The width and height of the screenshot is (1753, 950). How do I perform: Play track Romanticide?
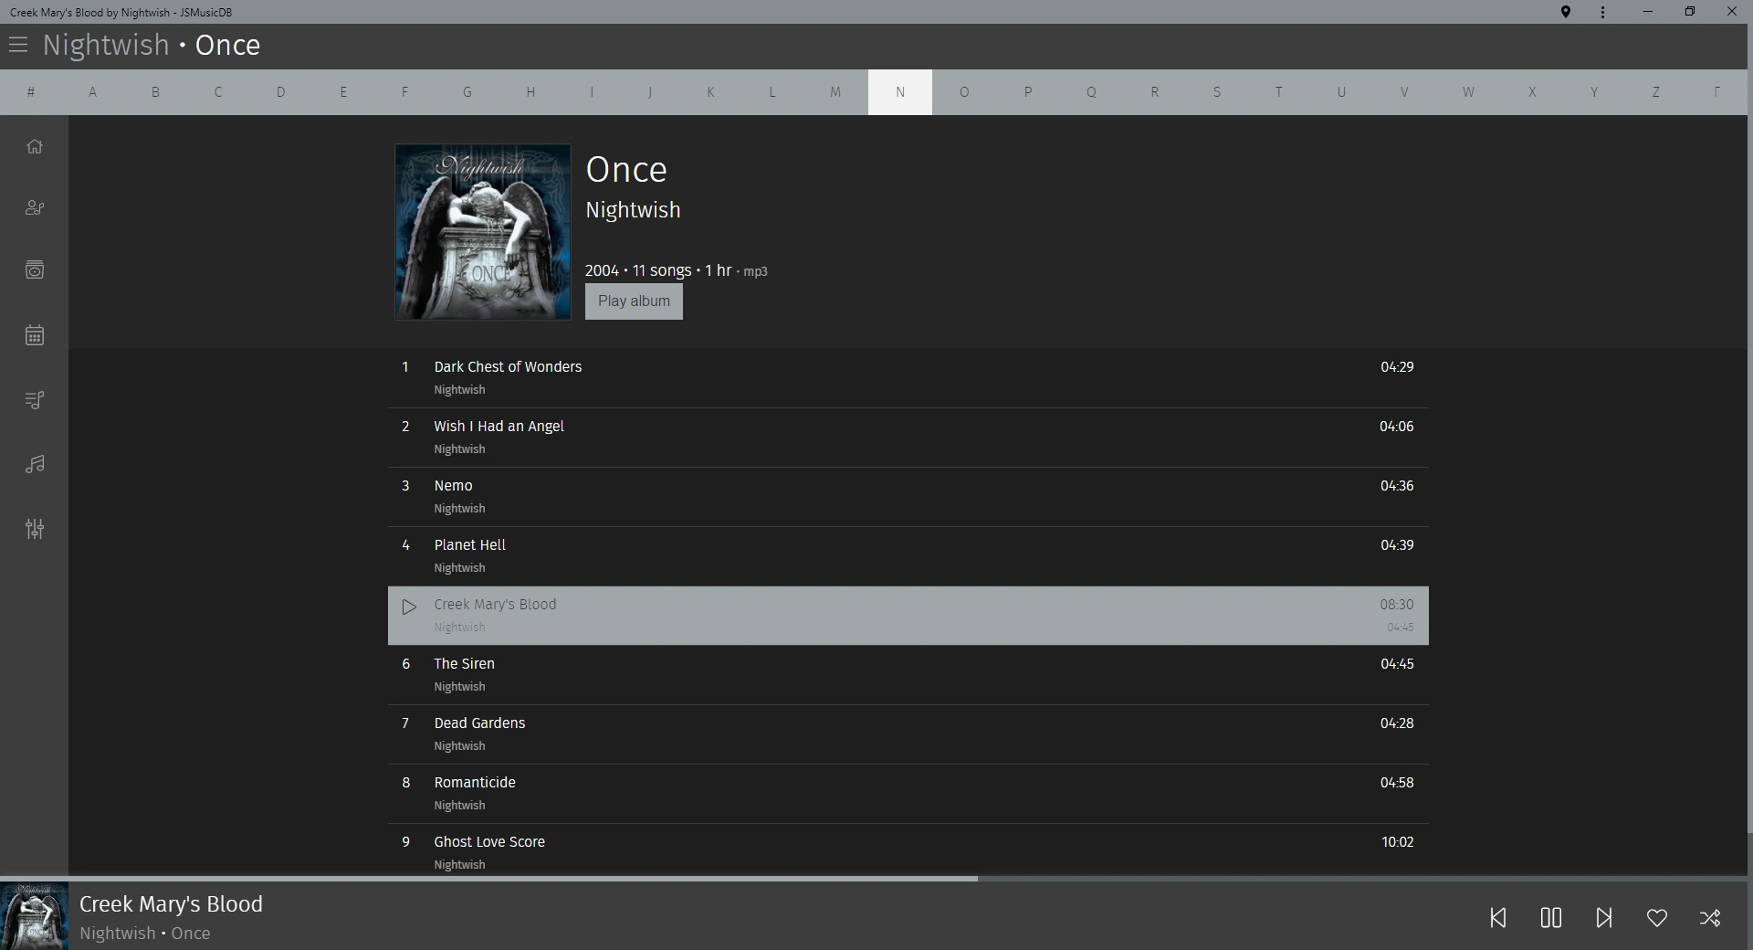[x=908, y=794]
